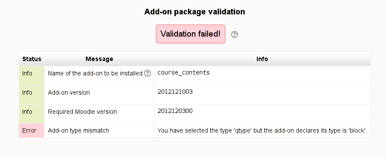
Task: Click Name of the add-on message text
Action: point(95,73)
